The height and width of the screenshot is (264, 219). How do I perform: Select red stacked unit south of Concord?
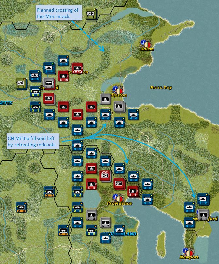(49, 99)
